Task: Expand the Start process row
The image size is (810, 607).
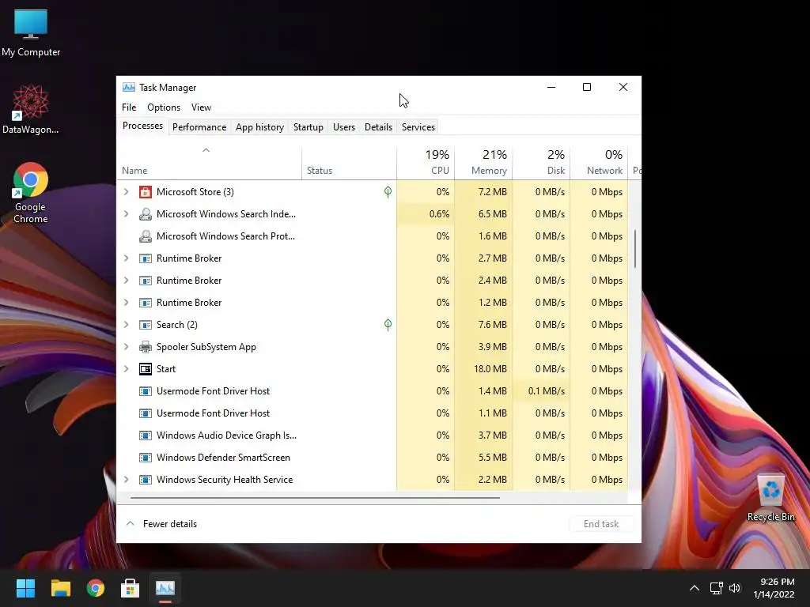Action: tap(126, 369)
